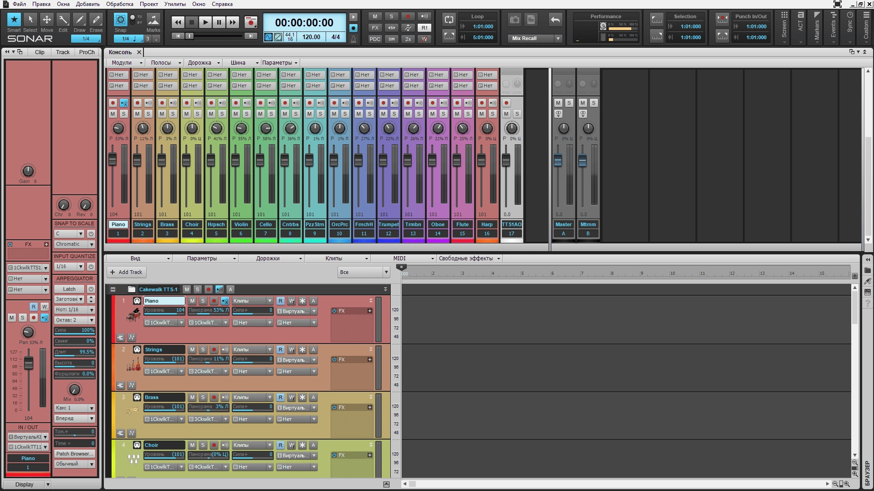Select the Smart tool
874x491 pixels.
(x=14, y=20)
